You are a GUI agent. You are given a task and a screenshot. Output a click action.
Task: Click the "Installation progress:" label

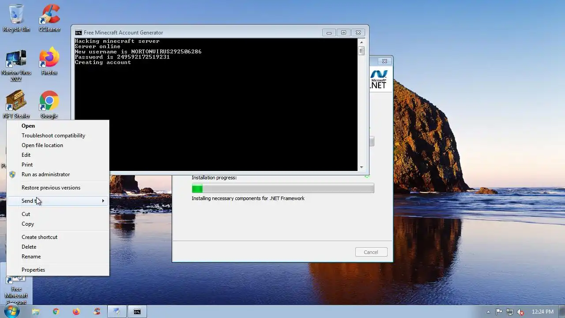pos(214,178)
